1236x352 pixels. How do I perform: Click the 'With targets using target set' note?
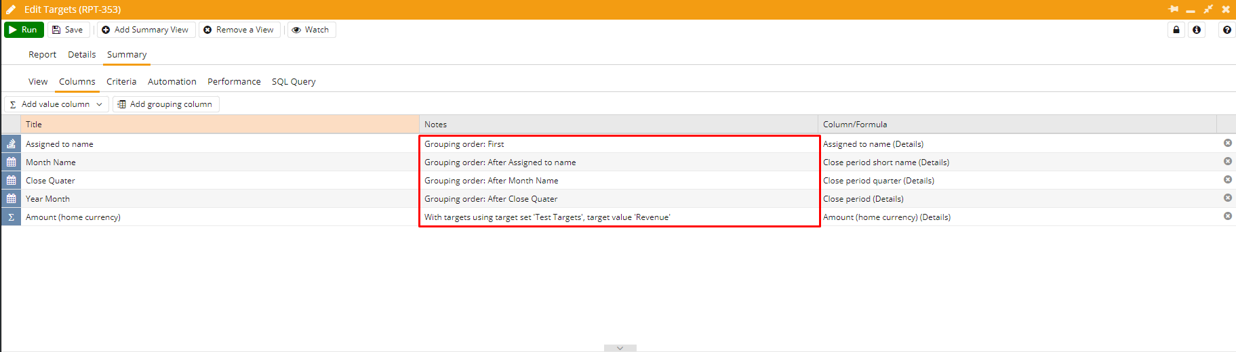point(618,217)
